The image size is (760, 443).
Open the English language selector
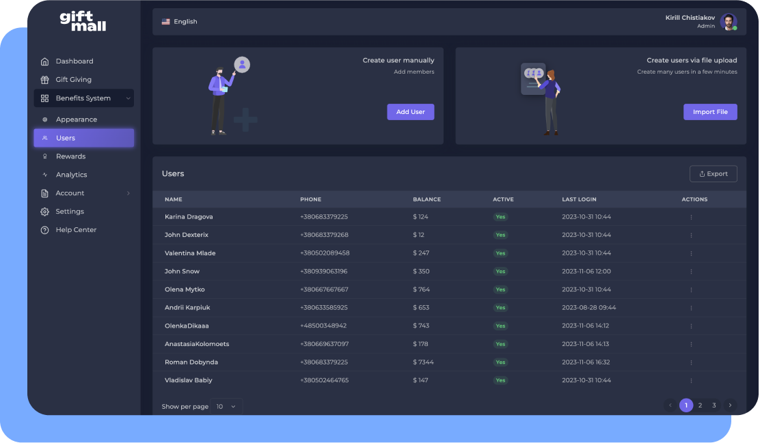coord(180,22)
